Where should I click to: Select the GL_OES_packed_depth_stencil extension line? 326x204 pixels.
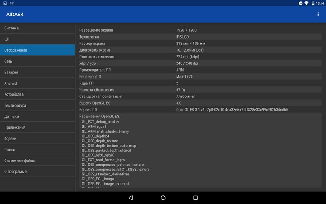106,151
